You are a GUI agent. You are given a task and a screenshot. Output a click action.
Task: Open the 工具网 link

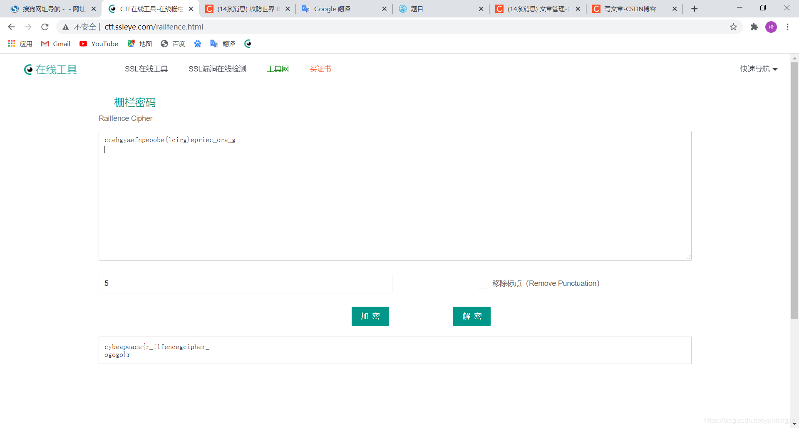click(278, 69)
